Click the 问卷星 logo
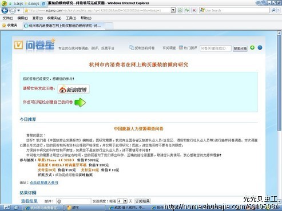 34,44
